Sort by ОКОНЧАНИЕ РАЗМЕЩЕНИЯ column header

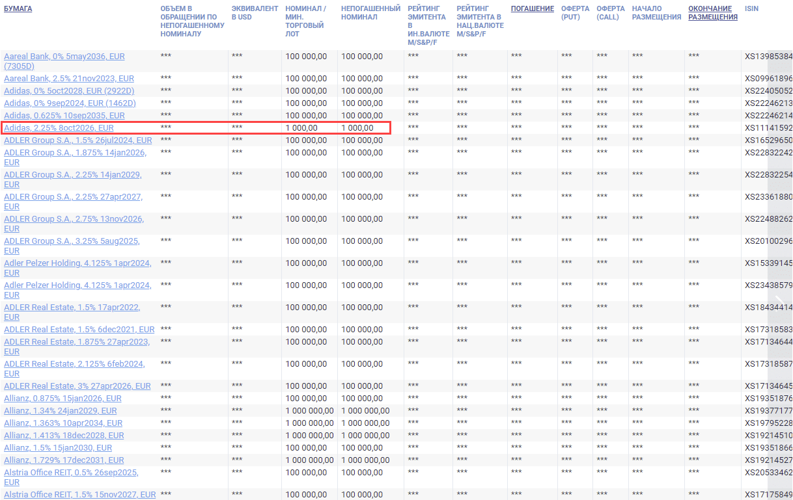point(712,13)
